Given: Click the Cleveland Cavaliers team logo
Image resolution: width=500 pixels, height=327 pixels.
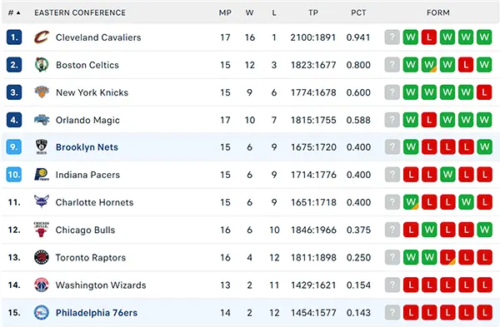Looking at the screenshot, I should (42, 37).
